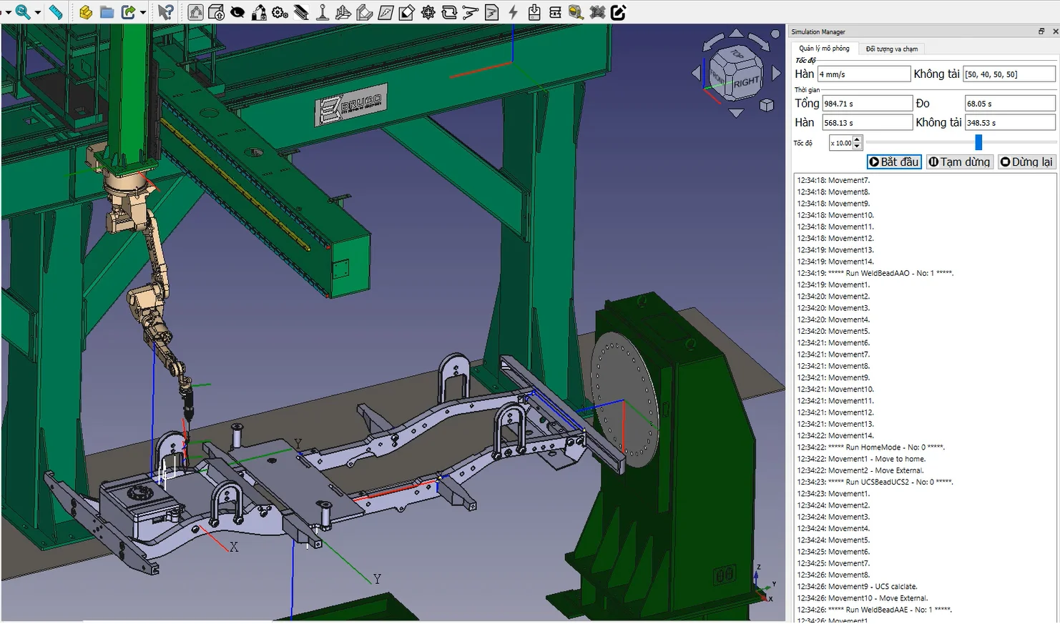Screen dimensions: 1060x624
Task: Activate the What's This help cursor
Action: 166,12
